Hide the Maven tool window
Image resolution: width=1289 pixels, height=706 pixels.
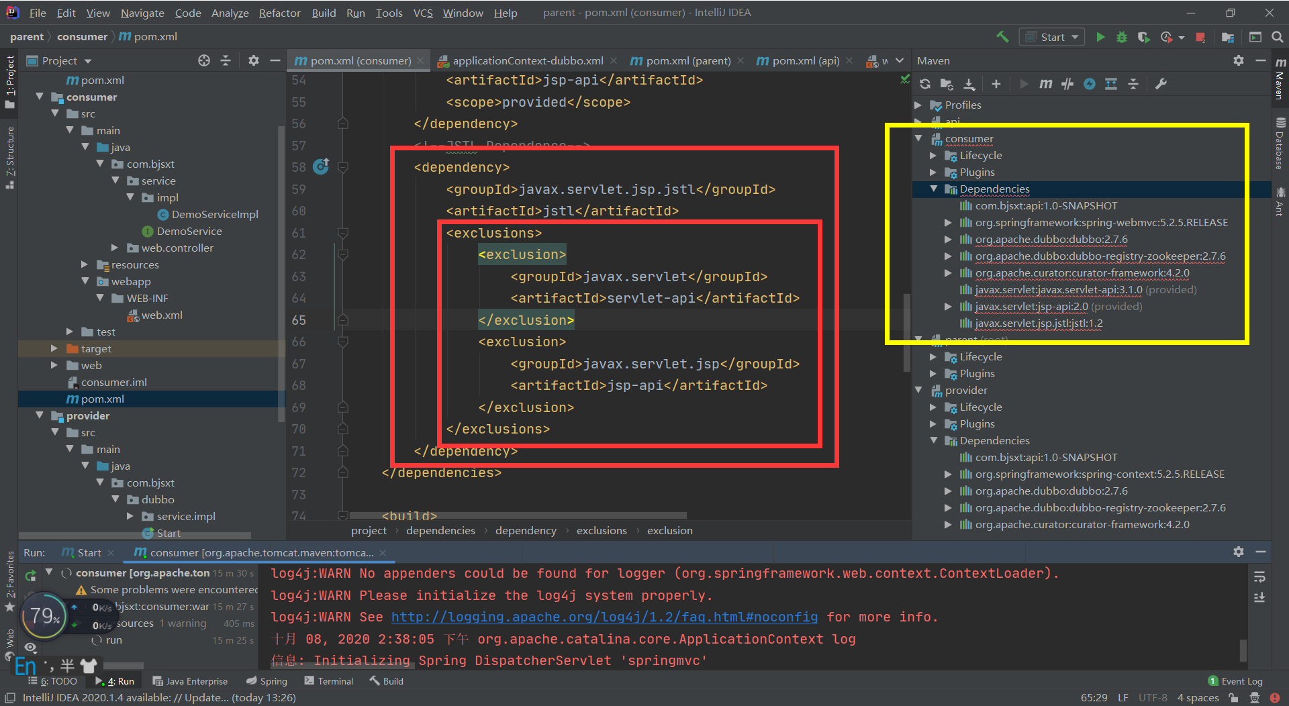point(1261,60)
